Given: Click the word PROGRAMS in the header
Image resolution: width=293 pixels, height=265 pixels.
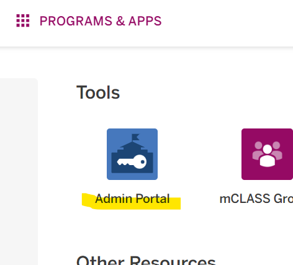Looking at the screenshot, I should point(76,21).
